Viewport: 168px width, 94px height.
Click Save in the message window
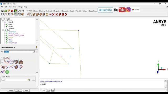(x=48, y=90)
